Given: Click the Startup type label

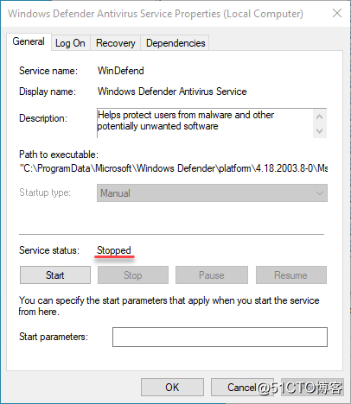Looking at the screenshot, I should [x=45, y=193].
